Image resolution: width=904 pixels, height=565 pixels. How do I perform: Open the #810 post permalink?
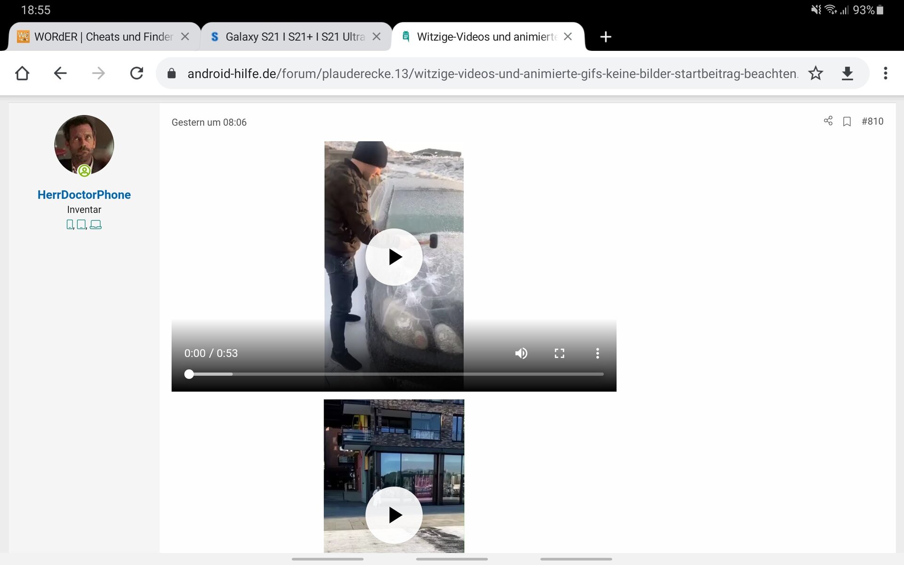(x=872, y=121)
